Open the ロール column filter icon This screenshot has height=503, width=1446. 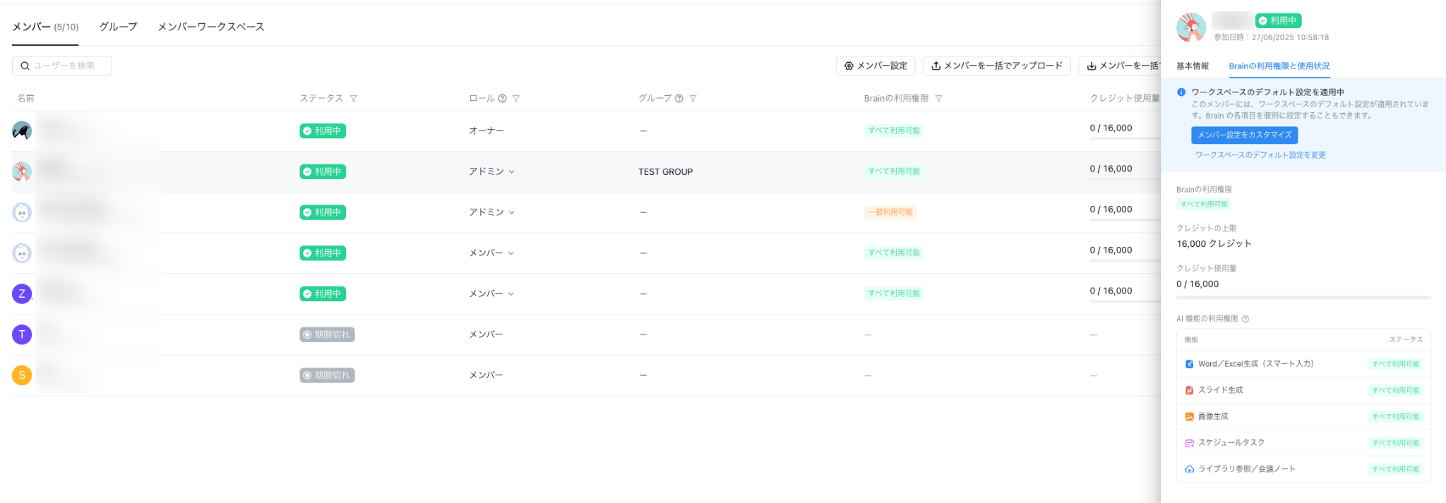(x=516, y=99)
